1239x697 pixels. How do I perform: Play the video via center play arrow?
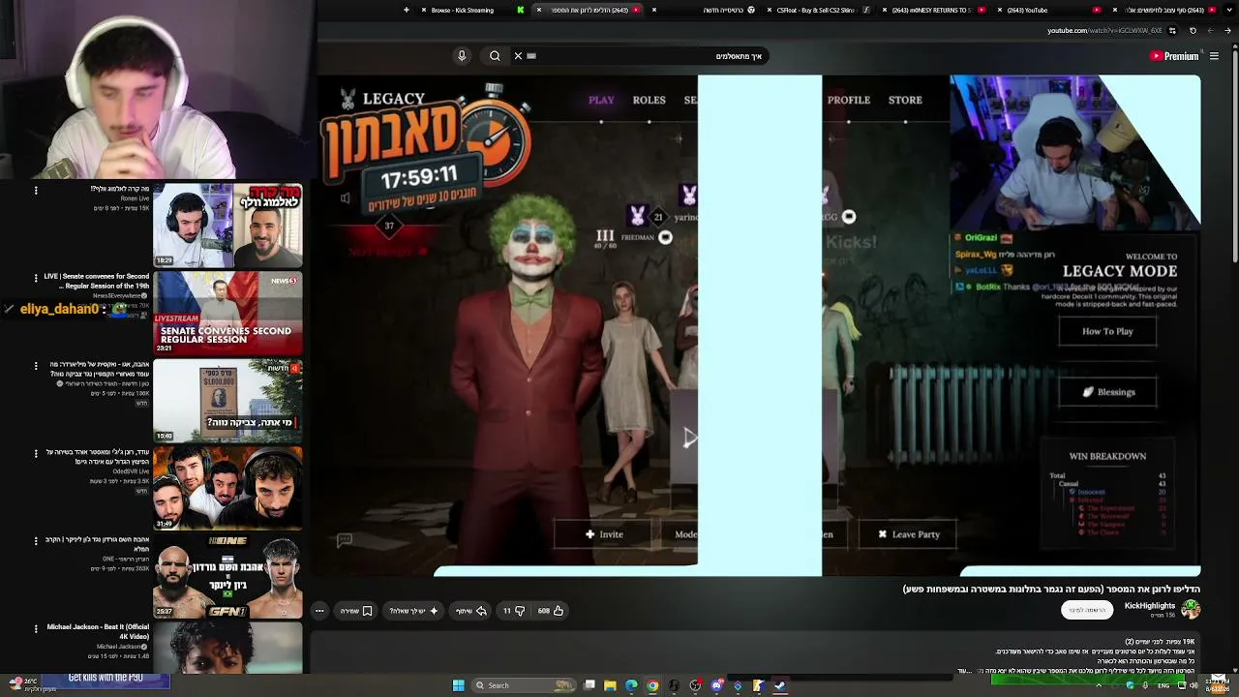click(689, 439)
